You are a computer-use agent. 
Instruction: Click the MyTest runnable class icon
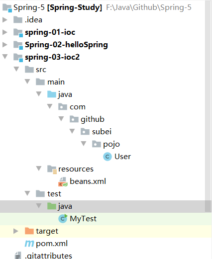(63, 219)
